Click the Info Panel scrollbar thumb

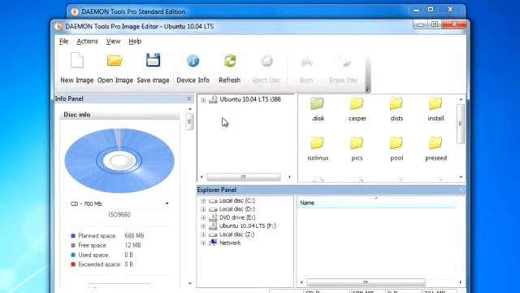(x=189, y=121)
